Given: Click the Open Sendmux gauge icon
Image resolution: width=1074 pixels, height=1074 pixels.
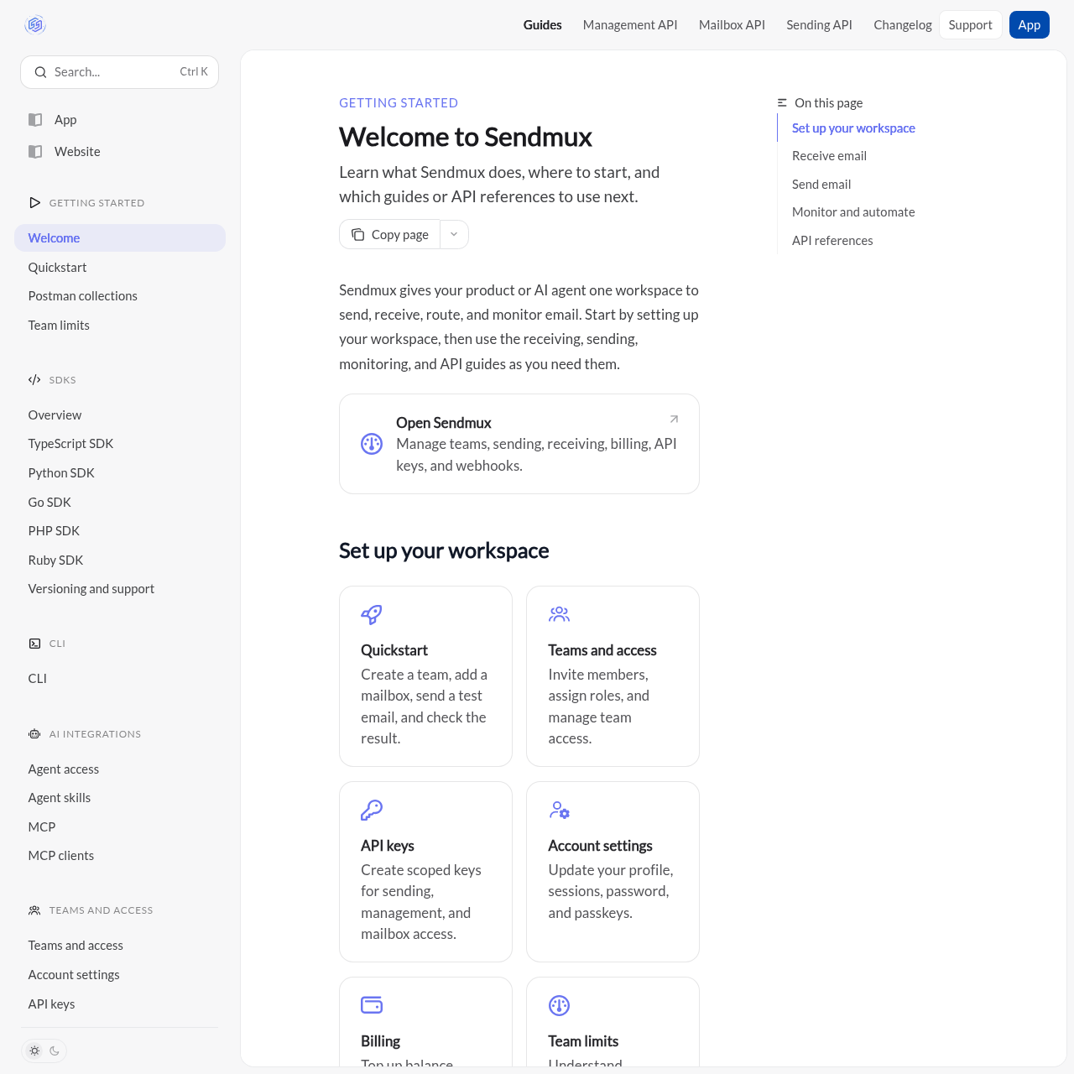Looking at the screenshot, I should point(372,444).
